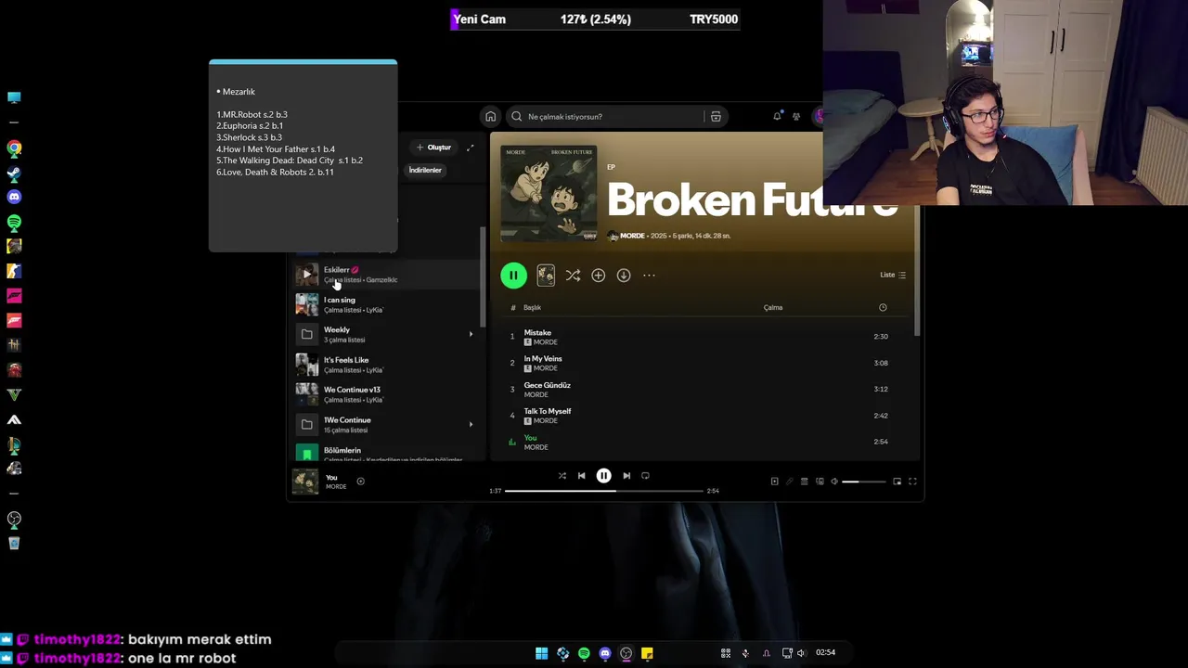Pause the Broken Future album with green button
This screenshot has width=1188, height=668.
[513, 275]
